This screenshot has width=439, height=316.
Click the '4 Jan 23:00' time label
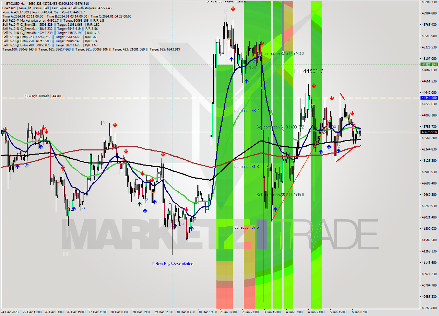point(316,312)
